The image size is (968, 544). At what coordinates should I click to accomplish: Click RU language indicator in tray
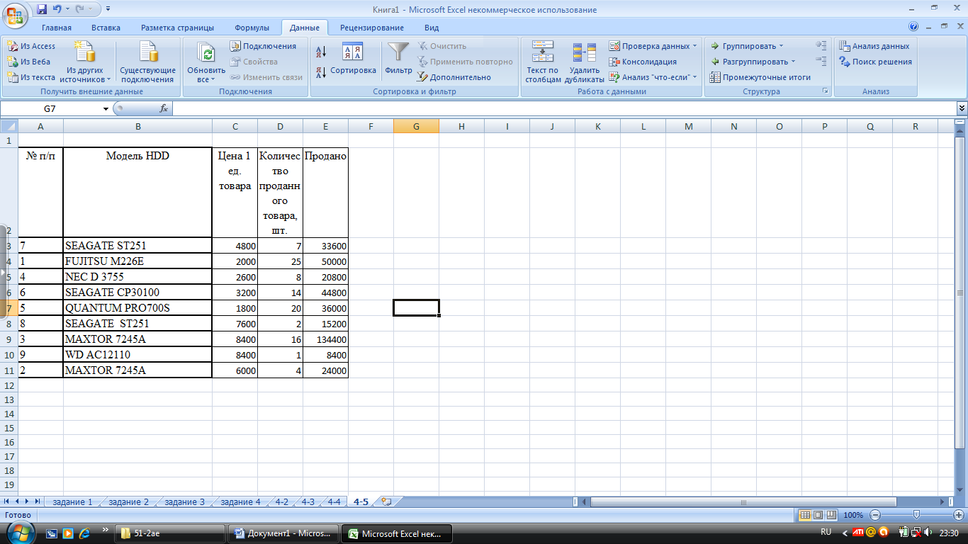click(x=826, y=532)
